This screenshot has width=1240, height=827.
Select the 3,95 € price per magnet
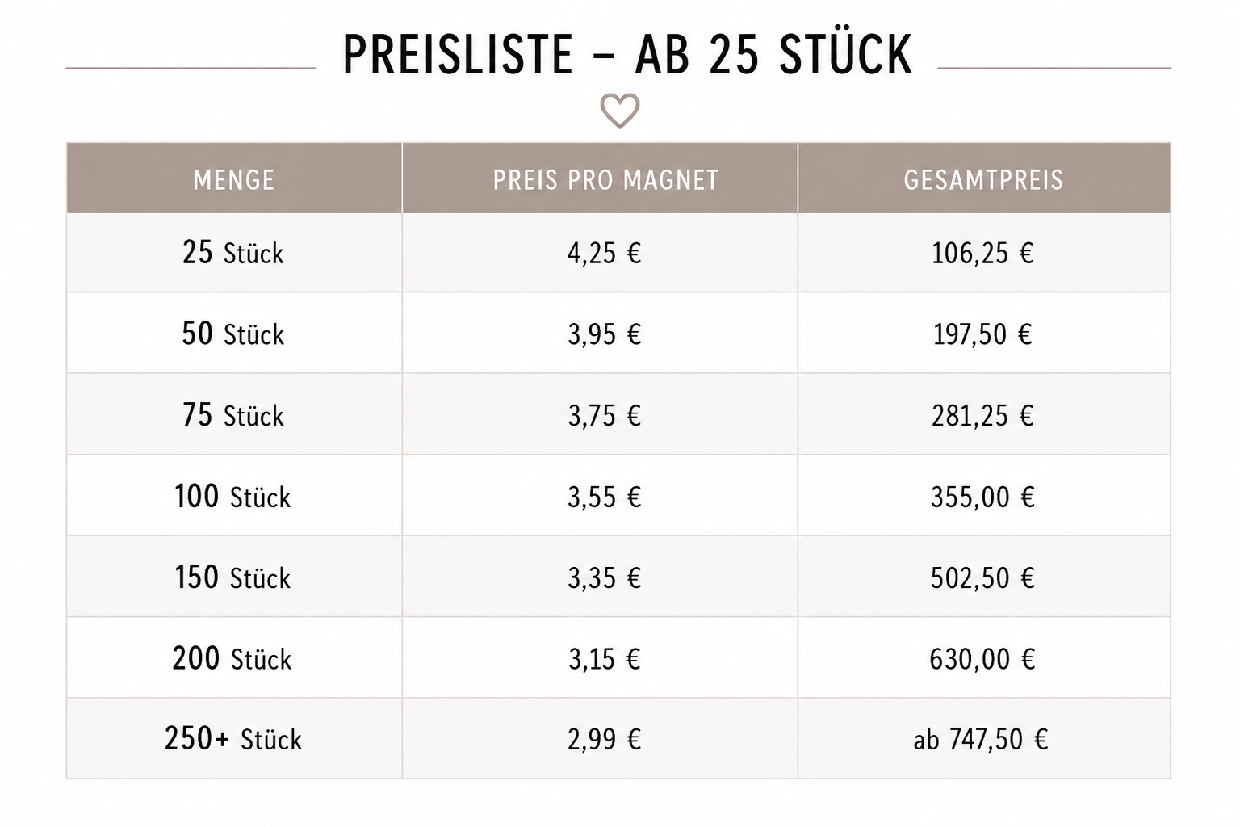click(604, 334)
